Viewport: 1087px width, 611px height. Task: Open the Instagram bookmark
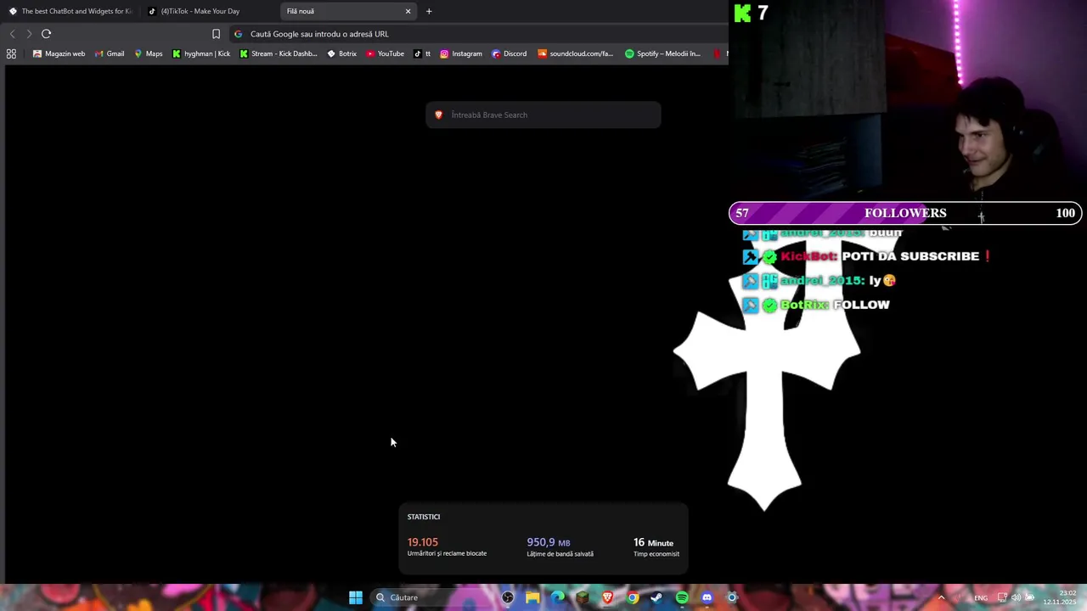tap(460, 53)
